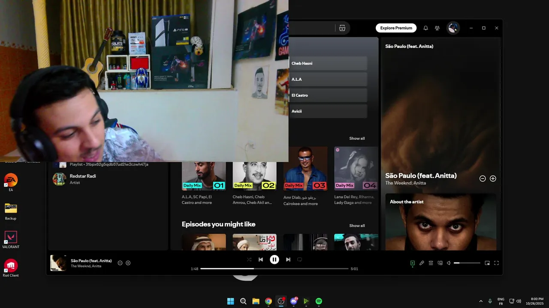Seek within the song progress bar
The width and height of the screenshot is (549, 308).
(x=274, y=269)
